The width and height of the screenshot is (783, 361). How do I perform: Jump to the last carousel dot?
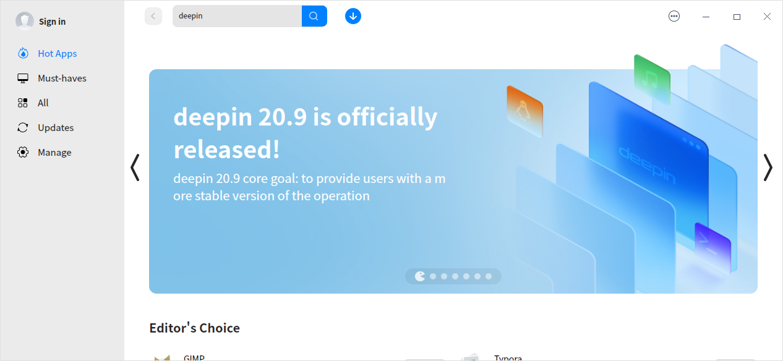click(489, 276)
